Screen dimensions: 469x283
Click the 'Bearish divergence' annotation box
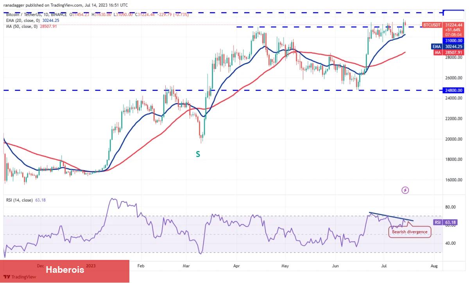click(410, 232)
